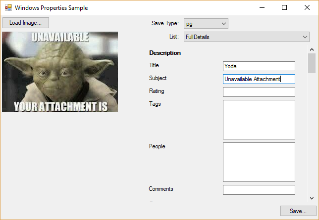Image resolution: width=319 pixels, height=220 pixels.
Task: Click the Title label
Action: click(x=154, y=65)
